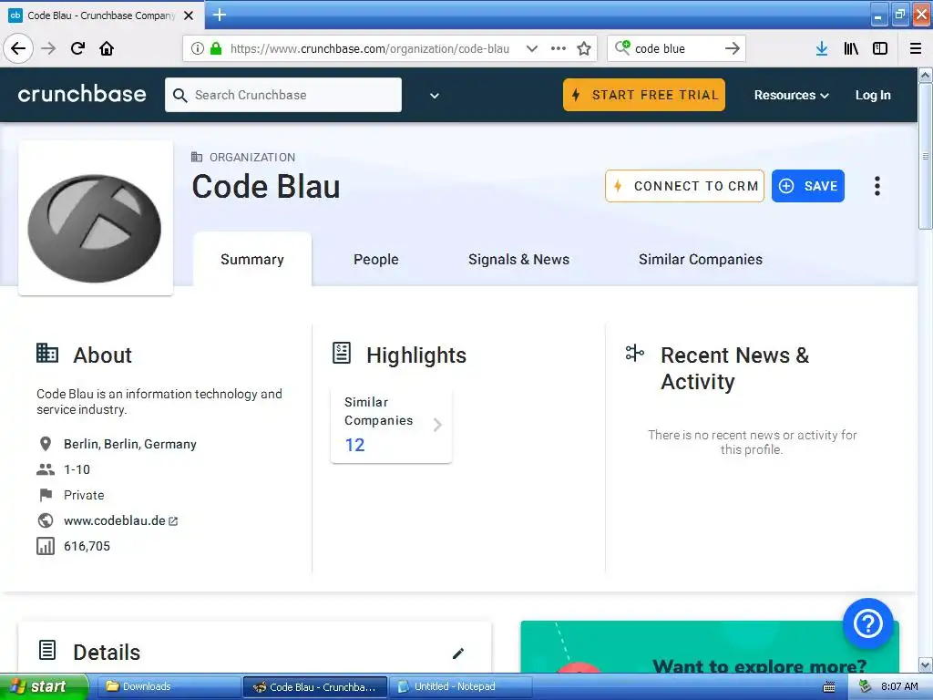This screenshot has height=700, width=933.
Task: Click the 1-10 employee count link
Action: point(77,469)
